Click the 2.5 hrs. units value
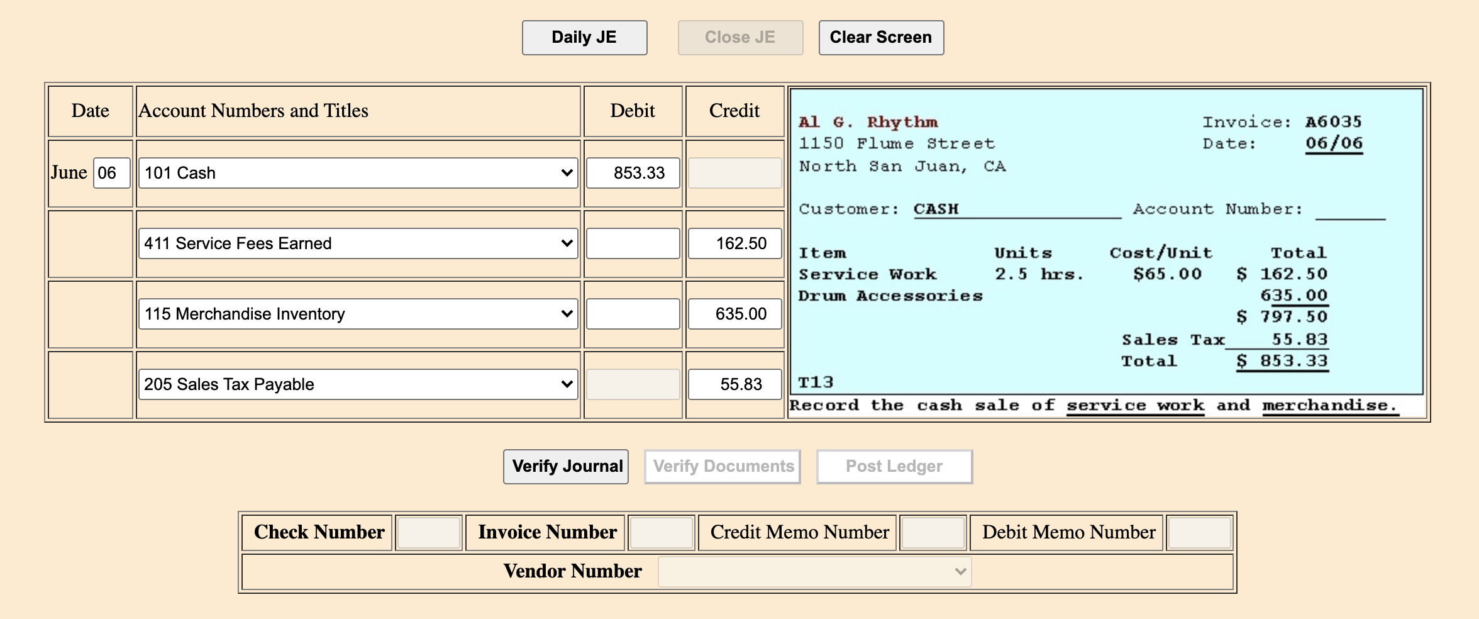The height and width of the screenshot is (619, 1479). point(1039,274)
